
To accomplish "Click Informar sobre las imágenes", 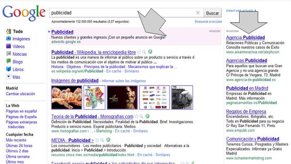I will coord(124,81).
